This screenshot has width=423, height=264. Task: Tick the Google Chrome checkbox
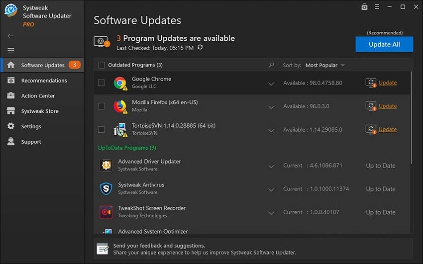coord(101,83)
